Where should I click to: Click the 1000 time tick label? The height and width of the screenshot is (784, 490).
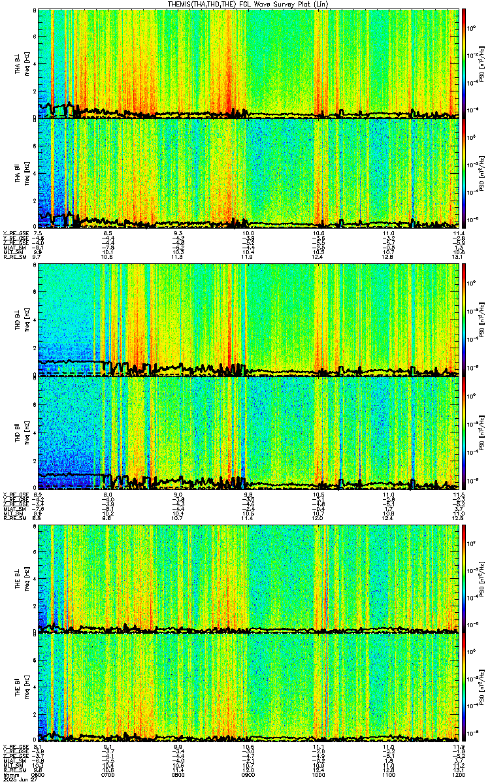(x=318, y=774)
